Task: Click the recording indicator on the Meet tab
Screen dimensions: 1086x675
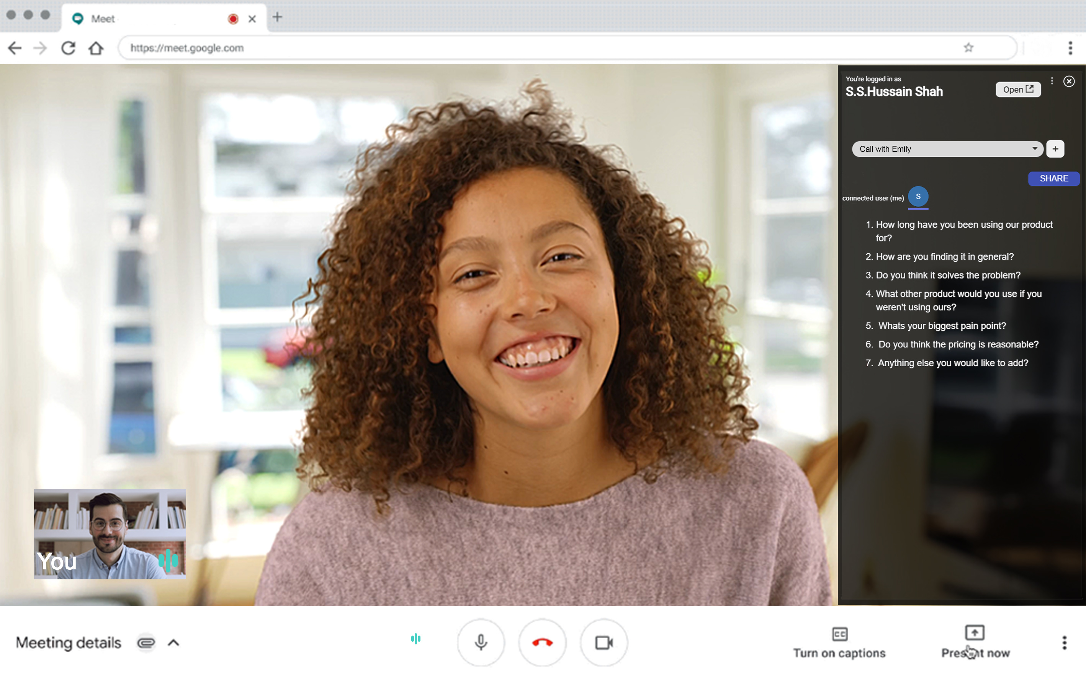Action: (x=233, y=19)
